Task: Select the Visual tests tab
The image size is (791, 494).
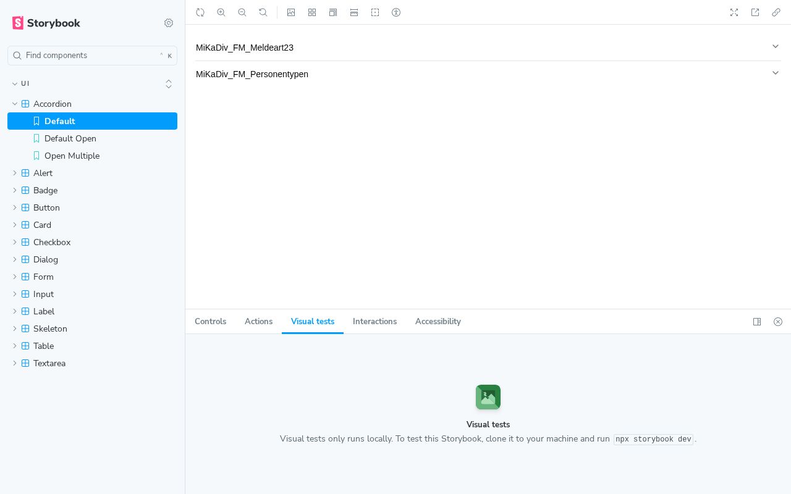Action: 313,322
